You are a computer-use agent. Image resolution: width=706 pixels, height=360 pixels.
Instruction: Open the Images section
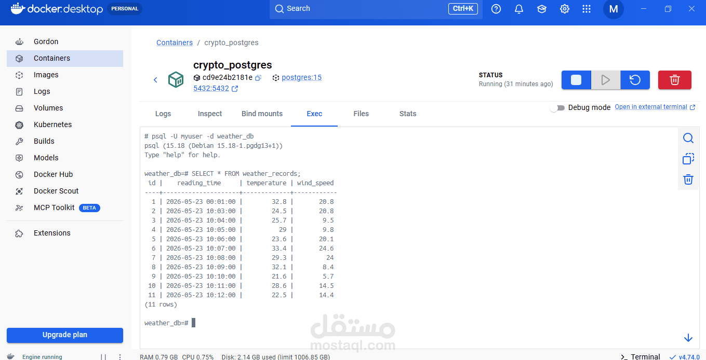65,75
